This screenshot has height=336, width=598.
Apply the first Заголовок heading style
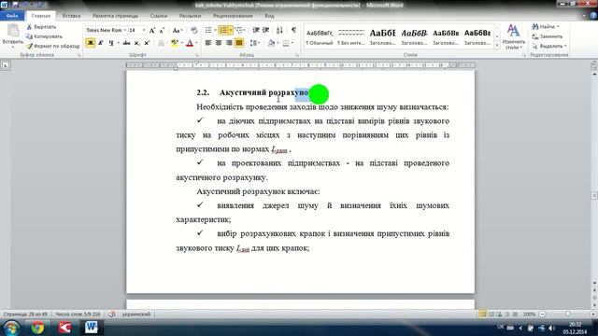382,37
